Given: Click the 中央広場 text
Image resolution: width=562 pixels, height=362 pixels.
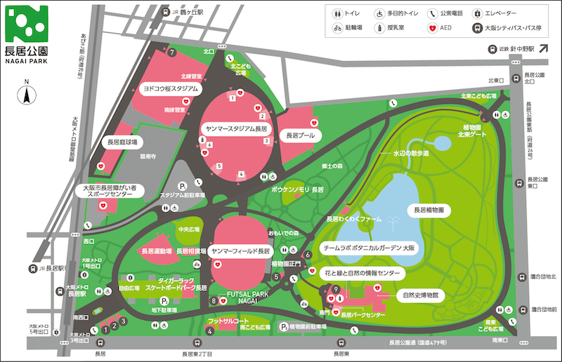Looking at the screenshot, I should 189,229.
